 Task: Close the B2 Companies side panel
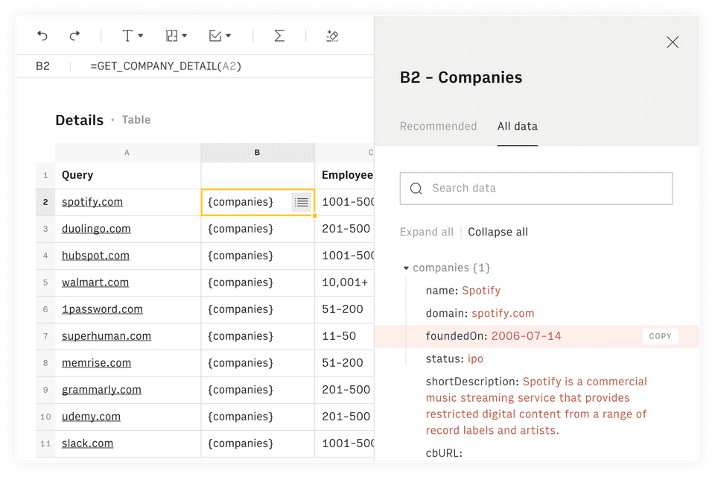673,42
